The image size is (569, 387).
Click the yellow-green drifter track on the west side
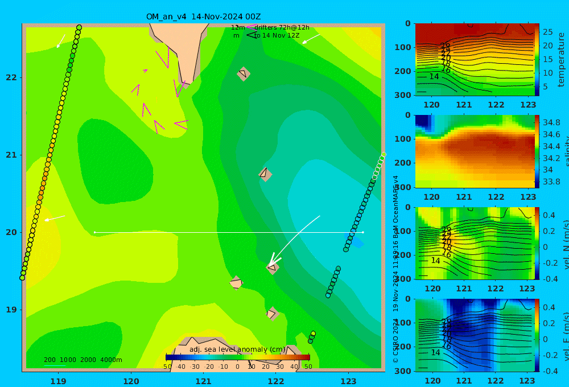tap(51, 153)
